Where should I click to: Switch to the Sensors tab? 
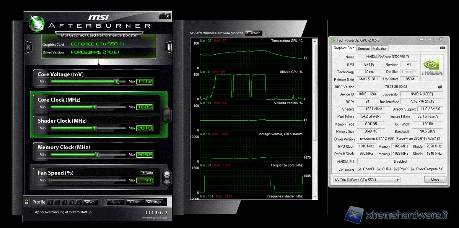point(363,49)
